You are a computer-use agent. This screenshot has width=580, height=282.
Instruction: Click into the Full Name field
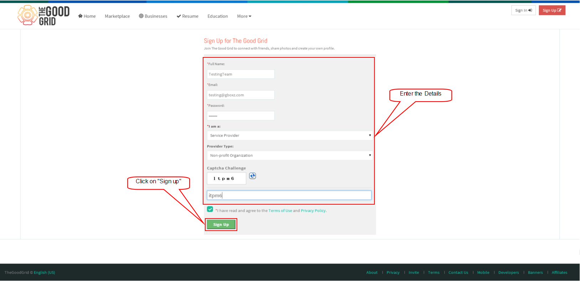click(x=240, y=74)
